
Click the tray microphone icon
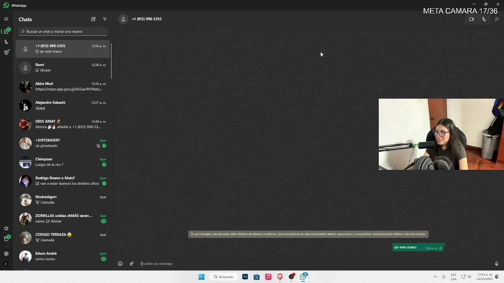point(444,277)
